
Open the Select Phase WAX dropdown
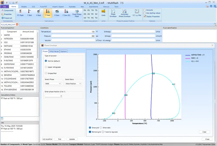click(53, 84)
